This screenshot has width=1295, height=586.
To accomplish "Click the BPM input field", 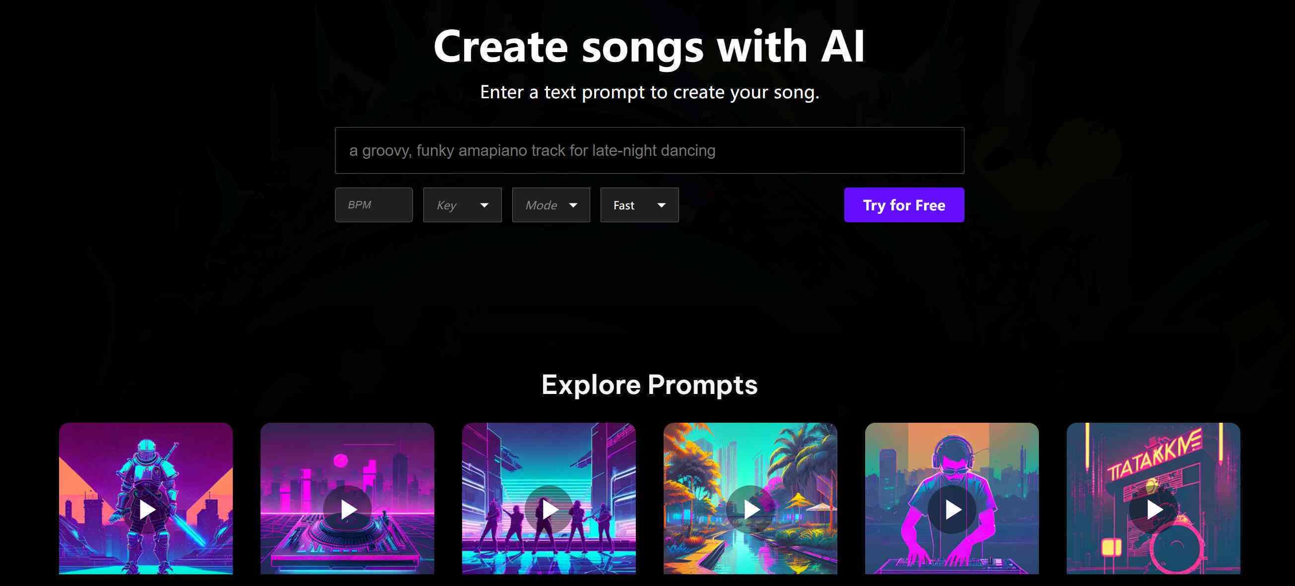I will (373, 205).
